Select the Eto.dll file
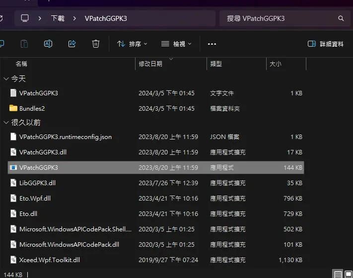Screen dimensions: 353x278 coord(156,213)
